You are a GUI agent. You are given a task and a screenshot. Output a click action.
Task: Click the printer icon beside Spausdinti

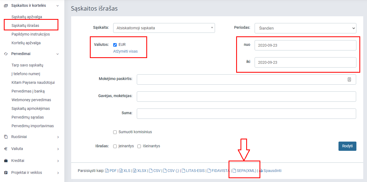261,171
